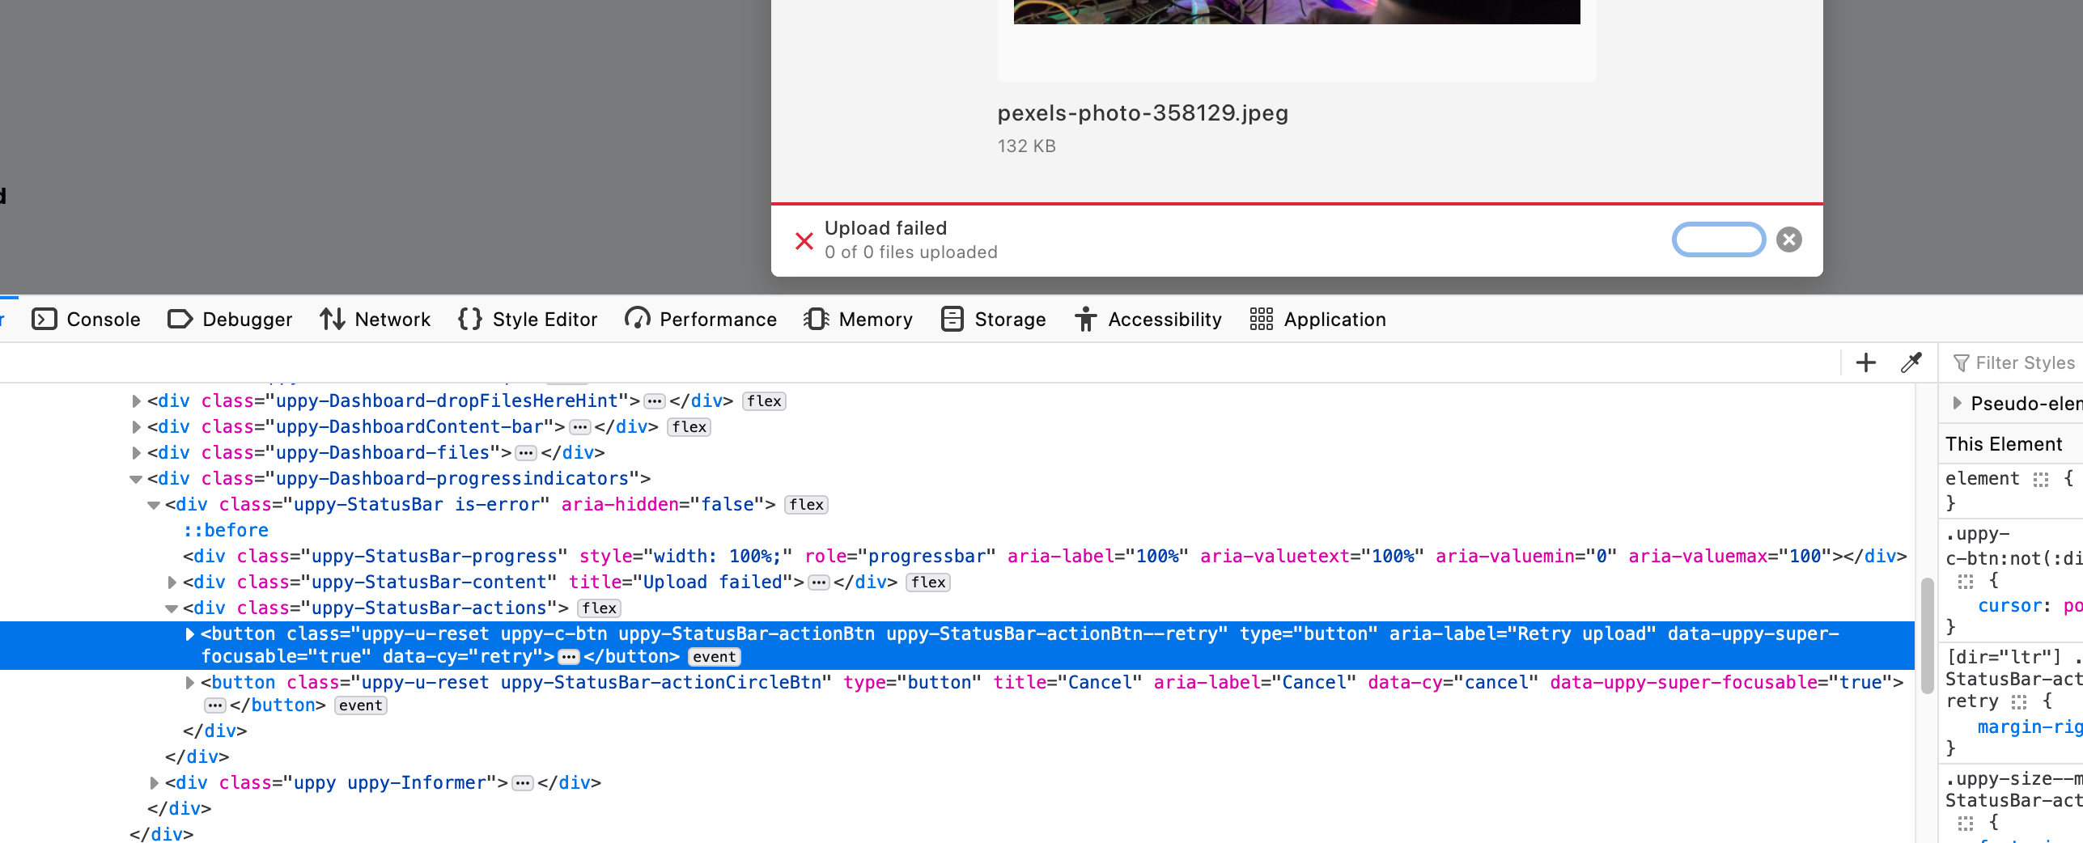Viewport: 2083px width, 843px height.
Task: Click the Retry upload button
Action: click(x=1718, y=239)
